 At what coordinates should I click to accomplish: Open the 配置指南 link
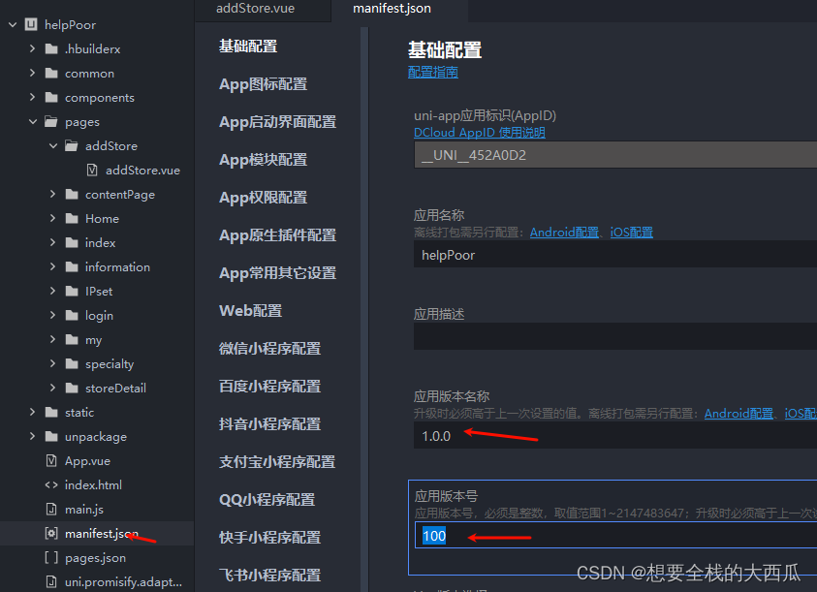(x=432, y=72)
